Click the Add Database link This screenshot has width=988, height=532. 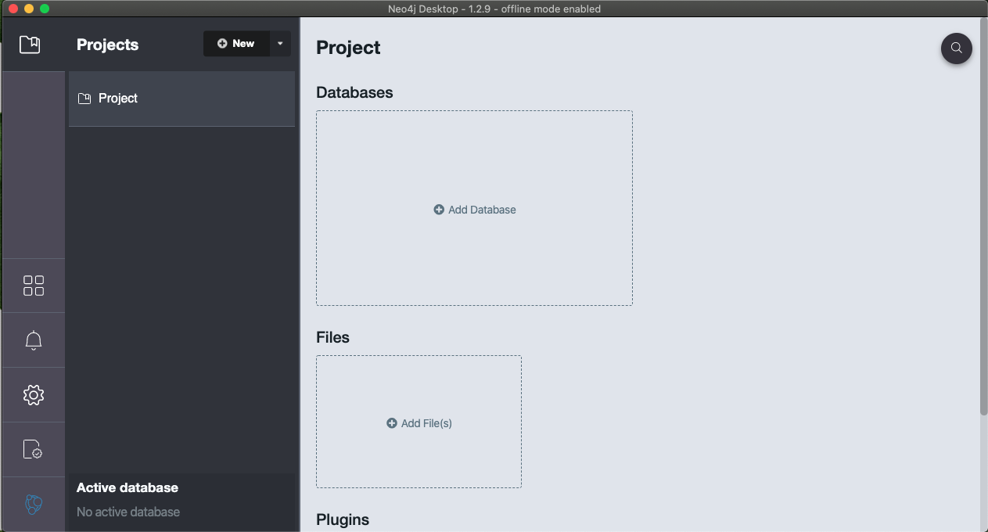475,210
